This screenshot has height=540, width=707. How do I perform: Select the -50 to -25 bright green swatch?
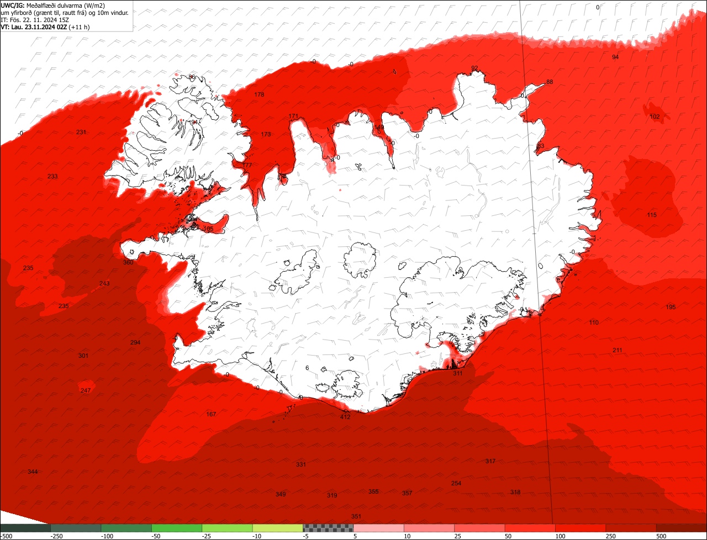pyautogui.click(x=177, y=528)
